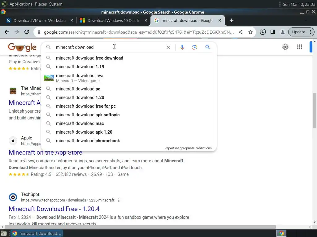Submit search using blue magnifier icon
Screen dimensions: 317x237
tap(207, 47)
